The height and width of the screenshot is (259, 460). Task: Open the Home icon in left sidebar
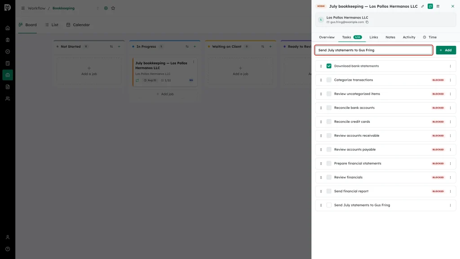click(8, 28)
